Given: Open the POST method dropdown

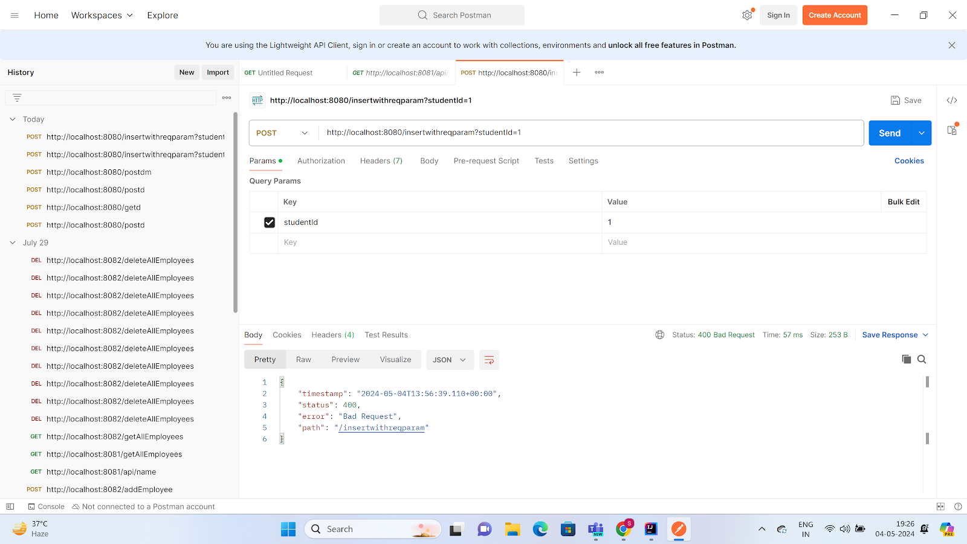Looking at the screenshot, I should point(282,133).
